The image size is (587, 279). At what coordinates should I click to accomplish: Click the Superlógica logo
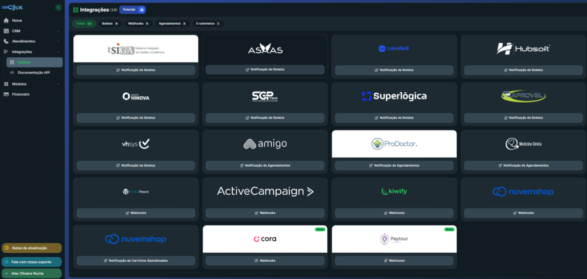[394, 96]
